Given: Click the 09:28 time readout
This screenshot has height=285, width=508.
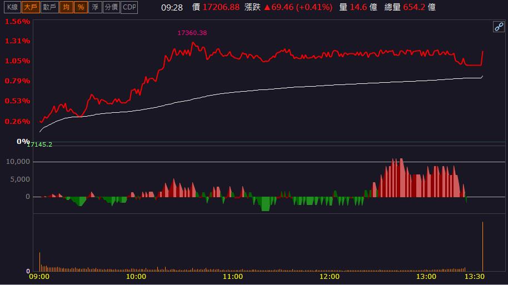Looking at the screenshot, I should [x=172, y=7].
